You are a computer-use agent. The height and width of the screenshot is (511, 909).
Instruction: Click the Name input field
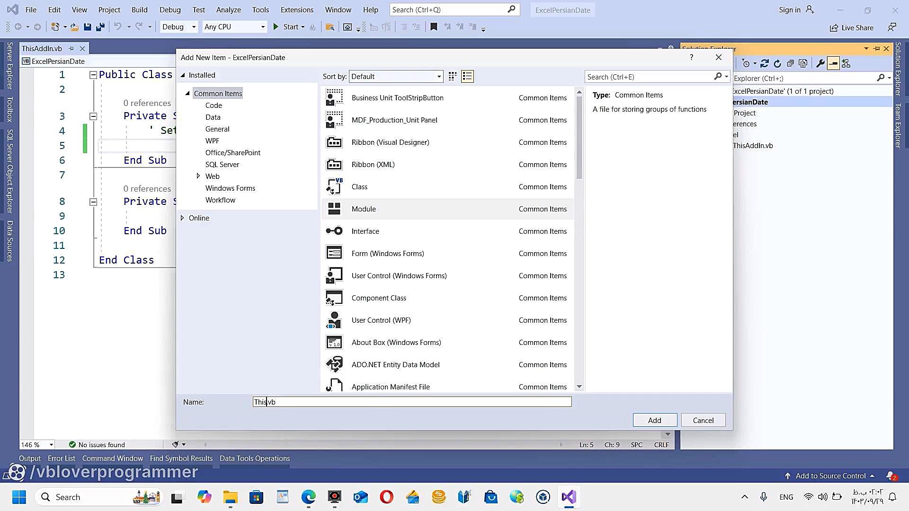(x=412, y=402)
